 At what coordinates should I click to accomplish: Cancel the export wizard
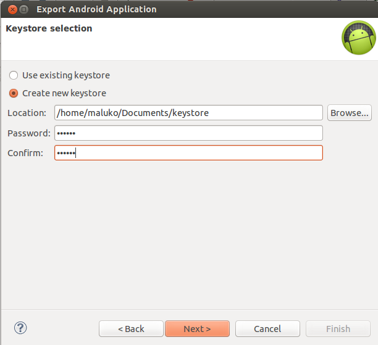click(x=267, y=328)
